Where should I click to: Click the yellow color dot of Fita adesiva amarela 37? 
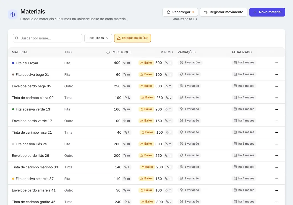13,179
